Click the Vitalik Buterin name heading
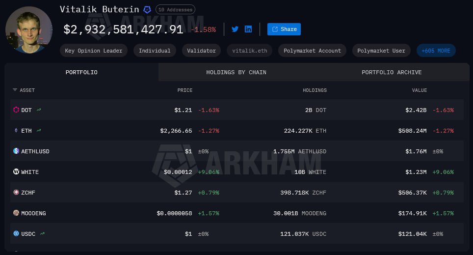The height and width of the screenshot is (255, 473). click(x=99, y=9)
